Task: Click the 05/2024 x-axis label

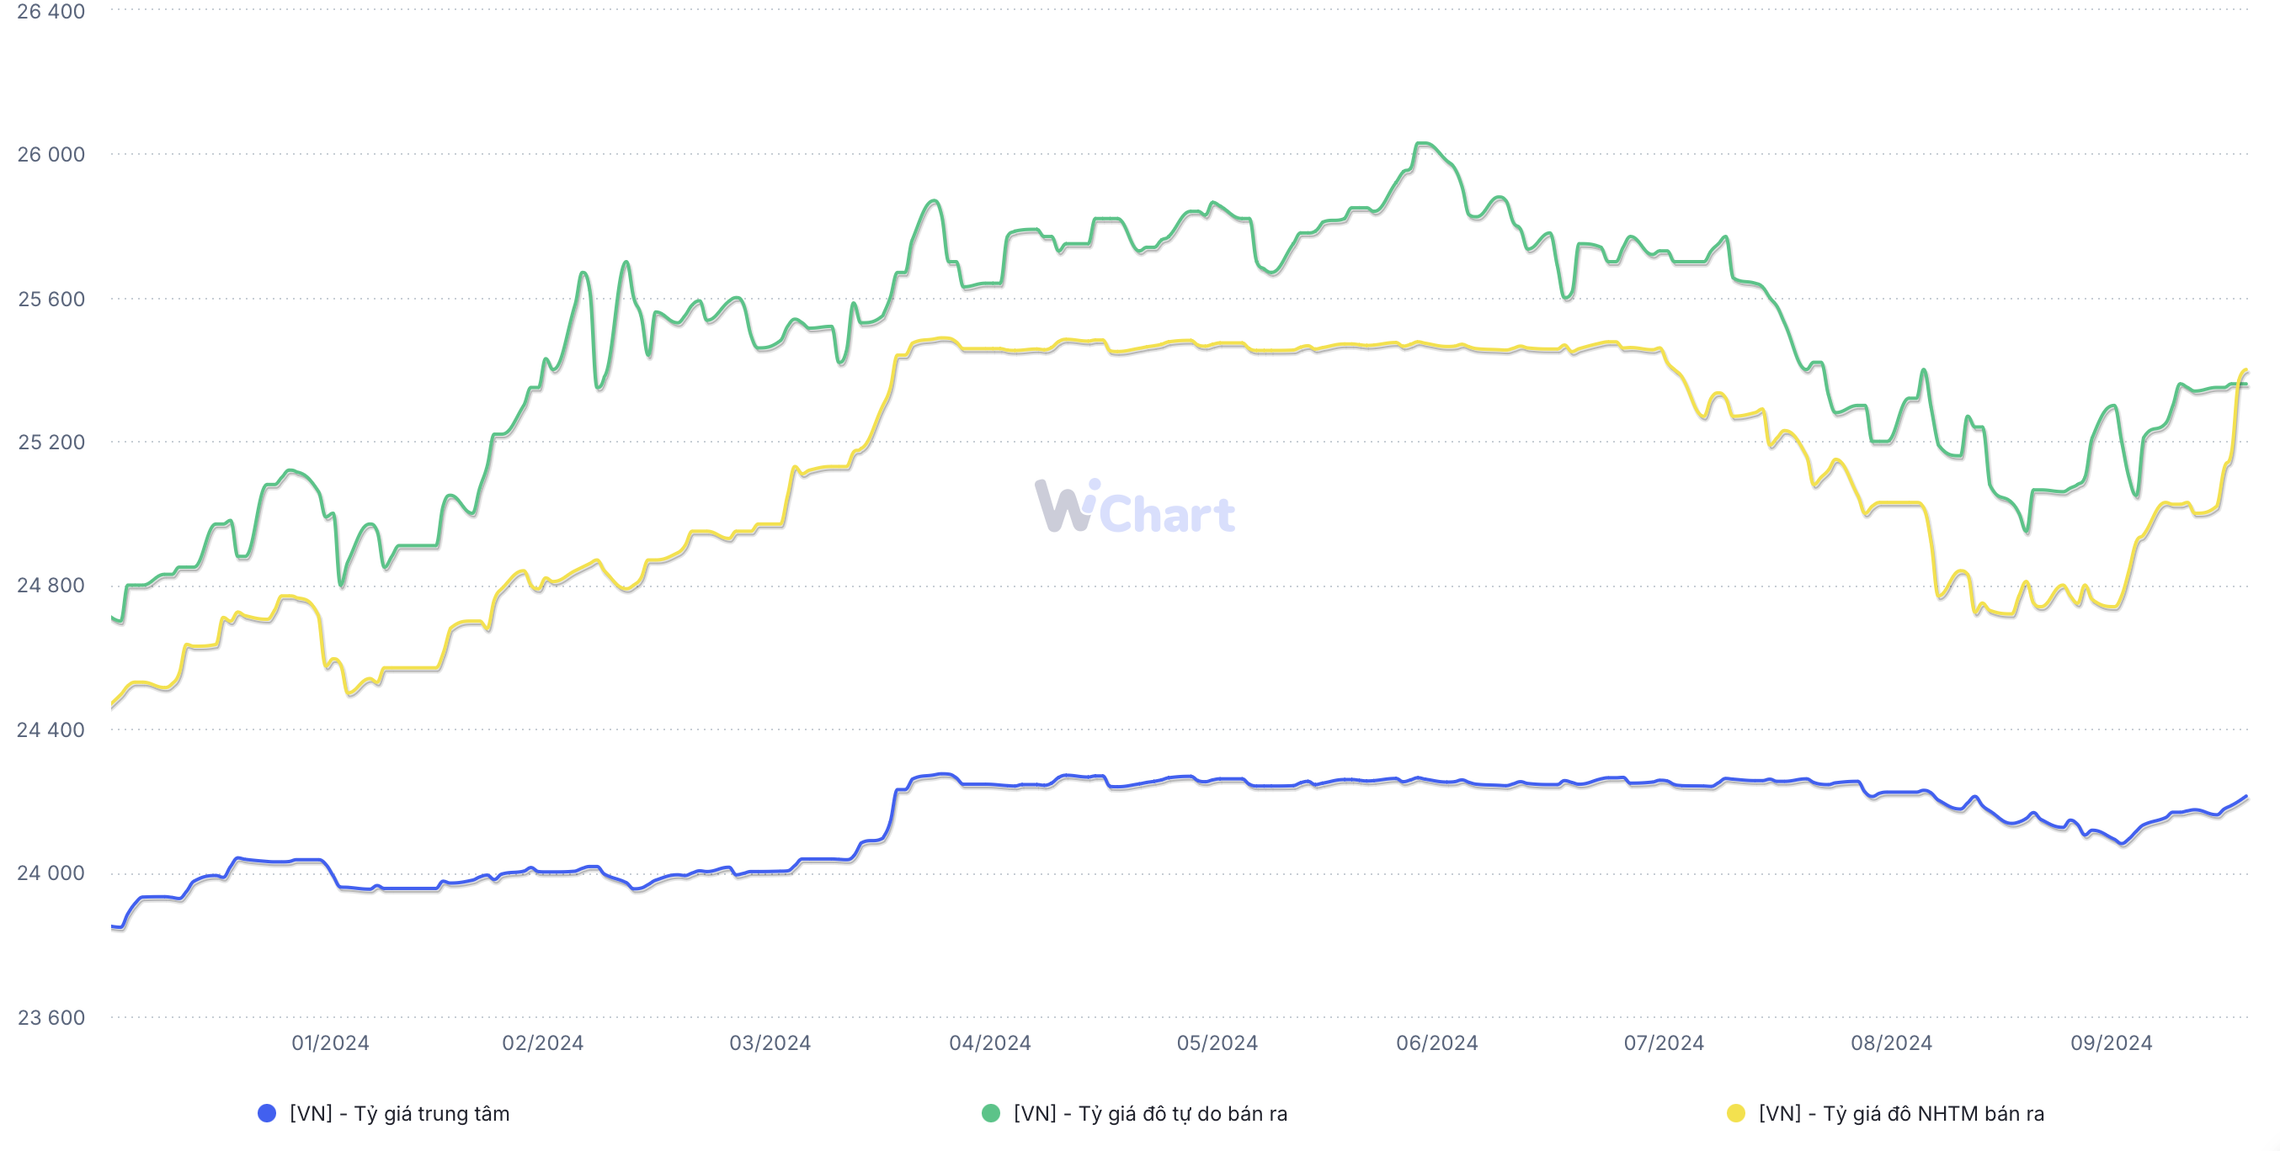Action: [x=1217, y=1043]
